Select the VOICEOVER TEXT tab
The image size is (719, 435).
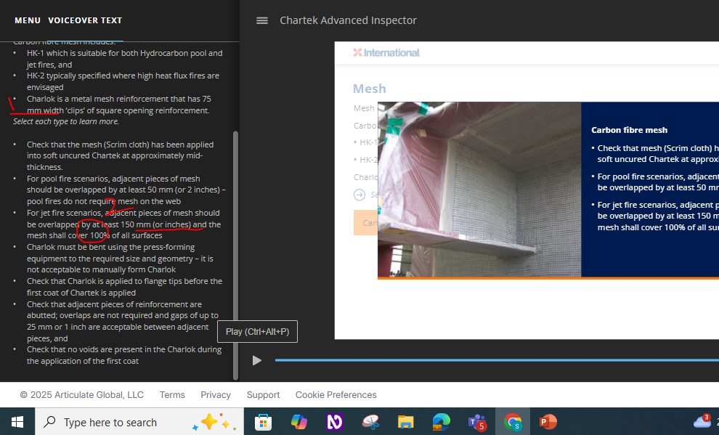[85, 20]
